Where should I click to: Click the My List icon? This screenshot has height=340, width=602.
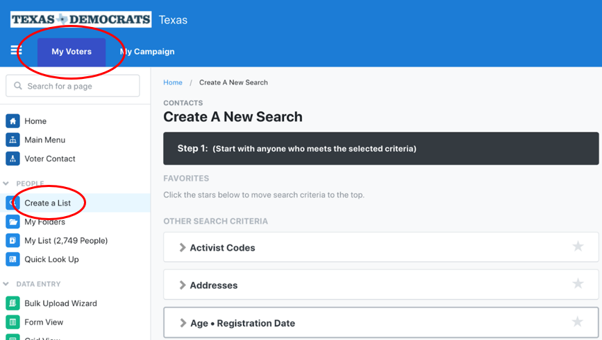click(x=12, y=240)
